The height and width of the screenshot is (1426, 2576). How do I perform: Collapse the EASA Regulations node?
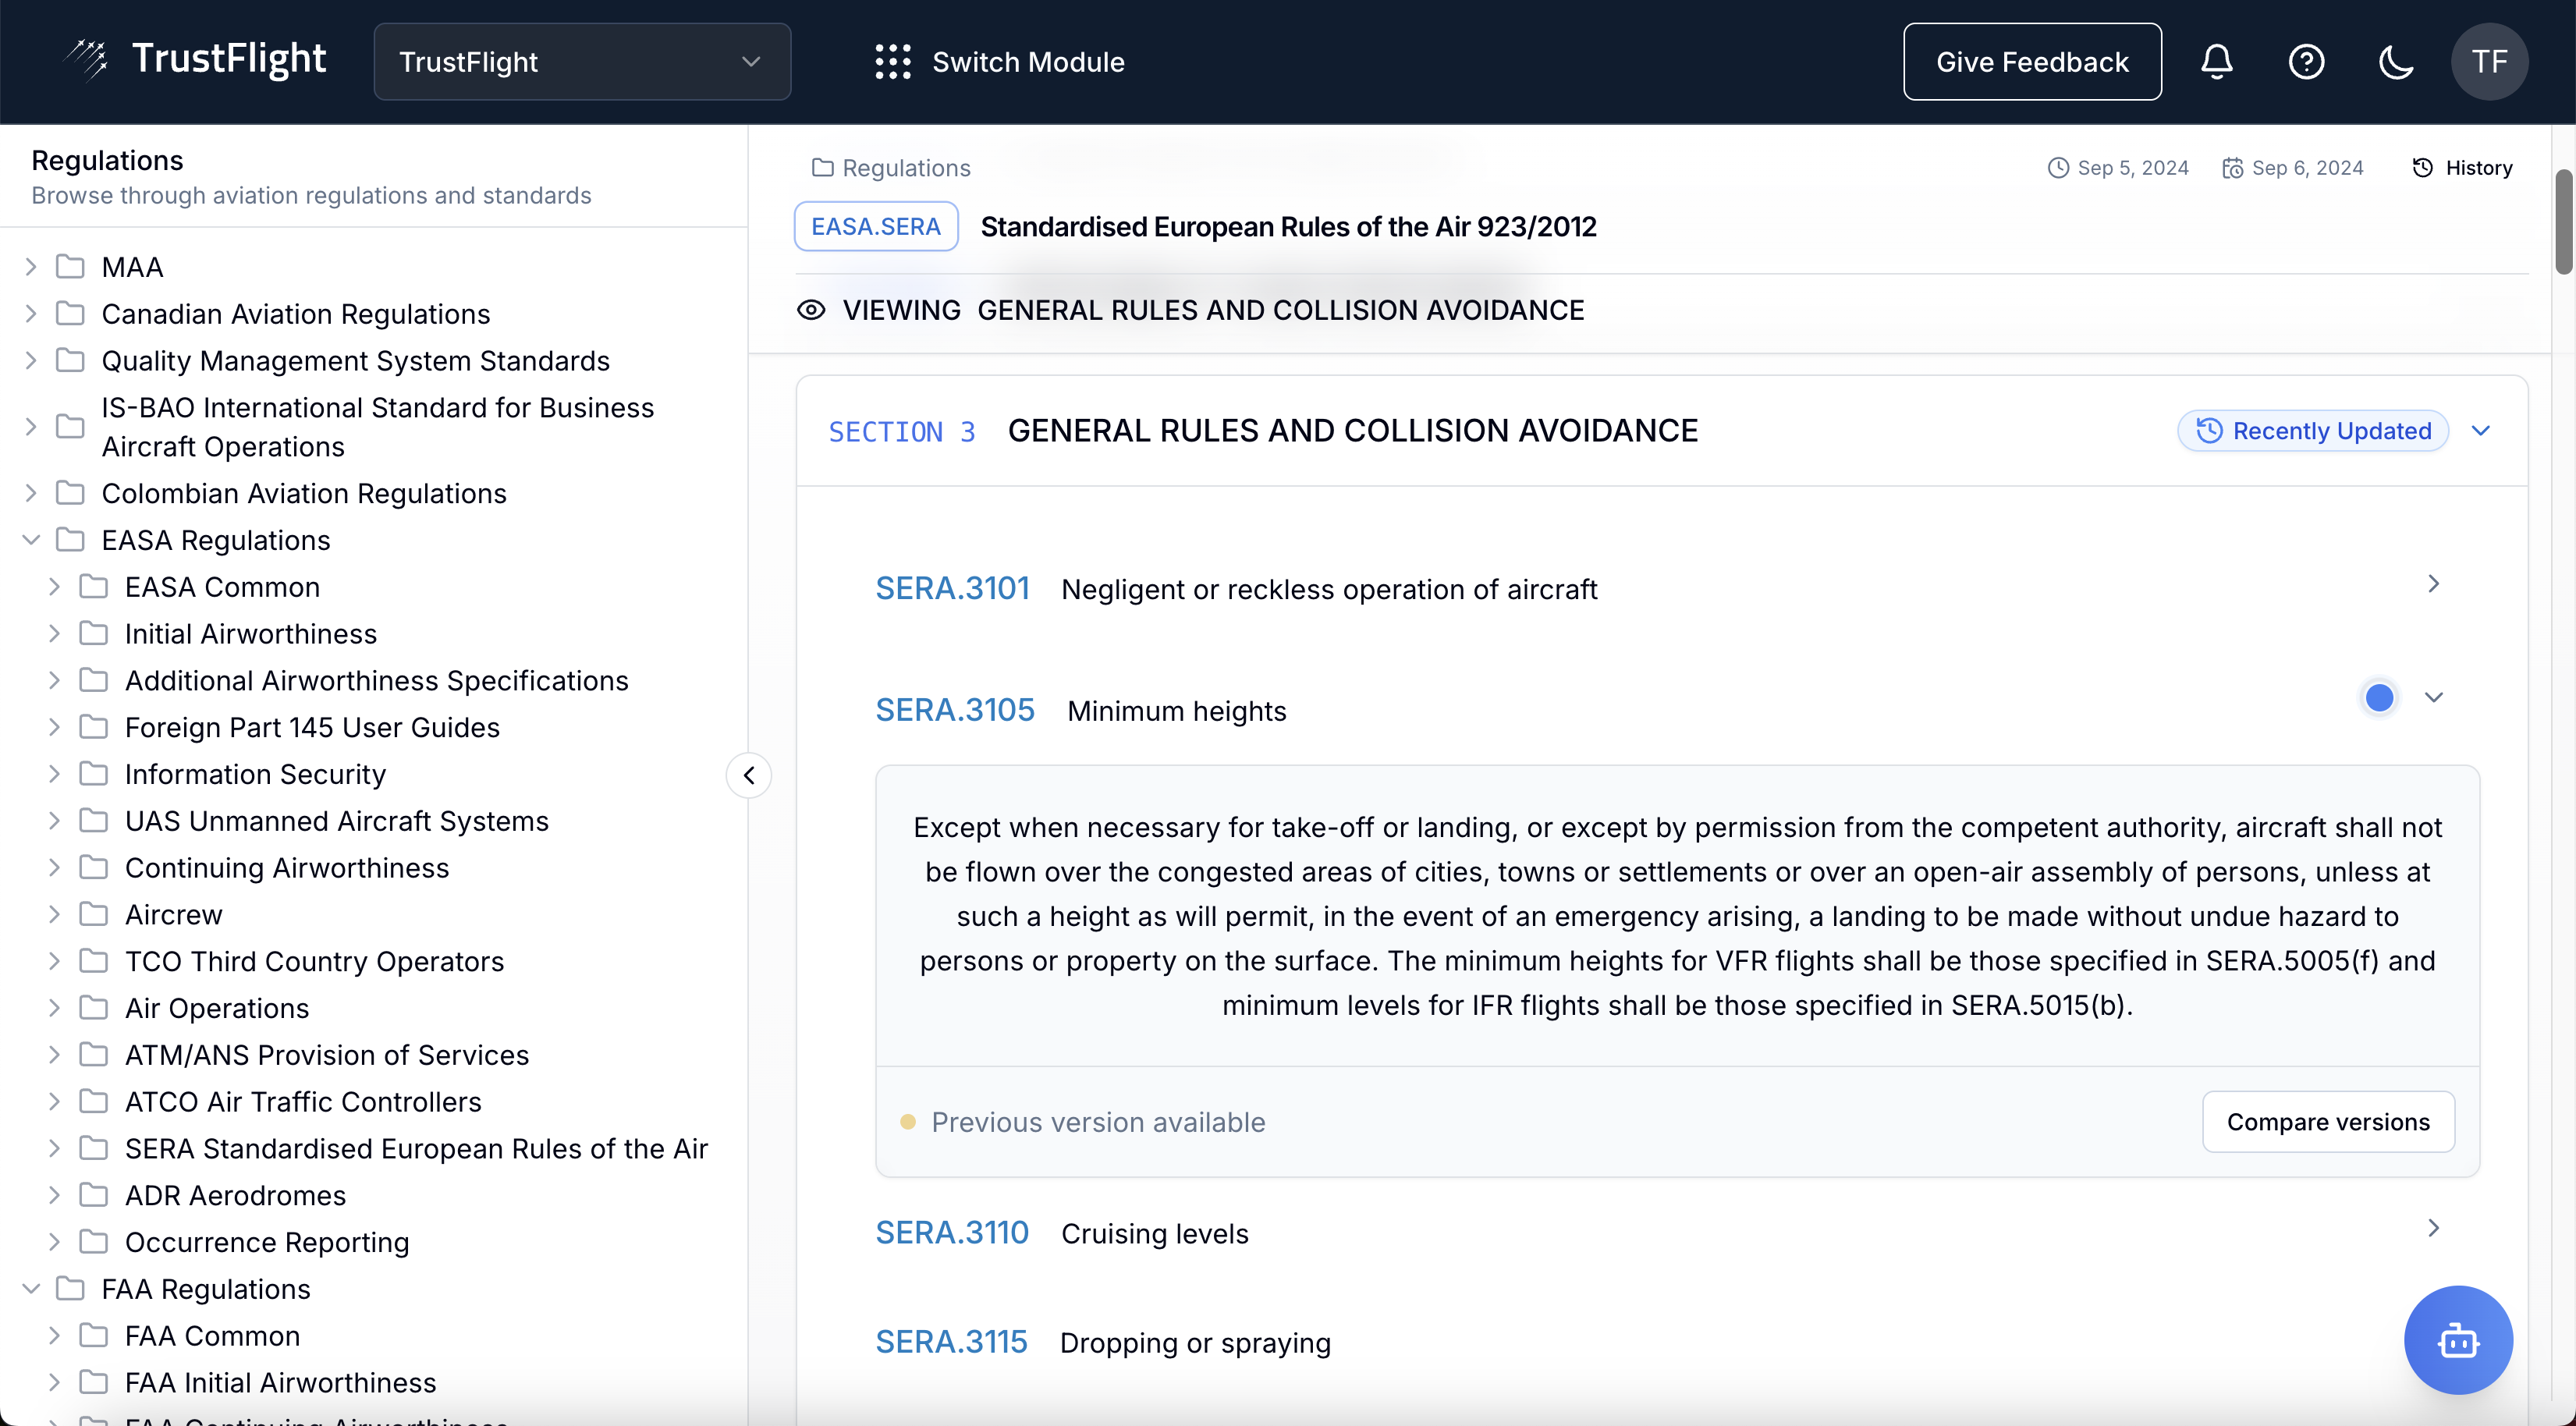tap(31, 540)
